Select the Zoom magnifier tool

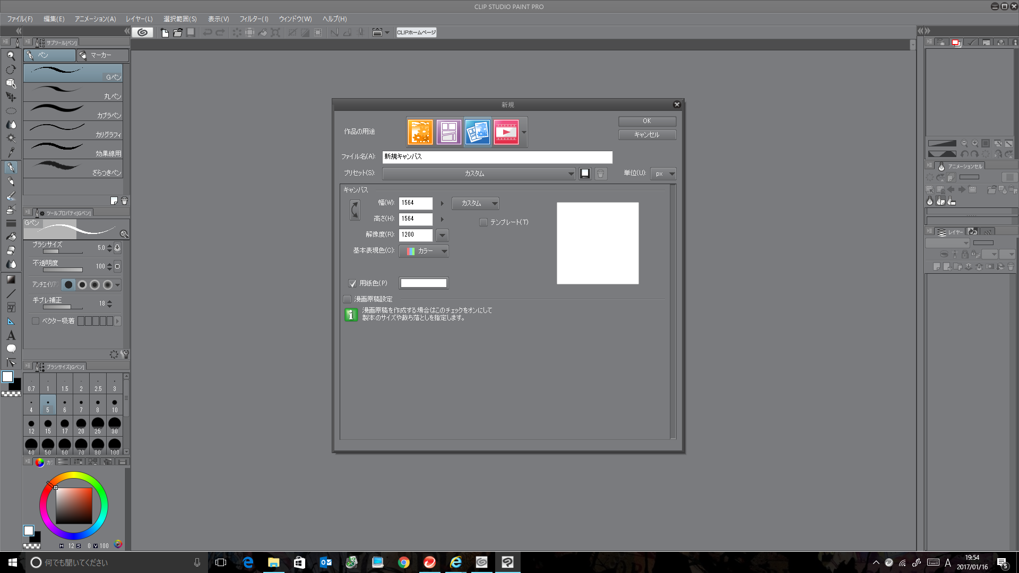[x=11, y=56]
